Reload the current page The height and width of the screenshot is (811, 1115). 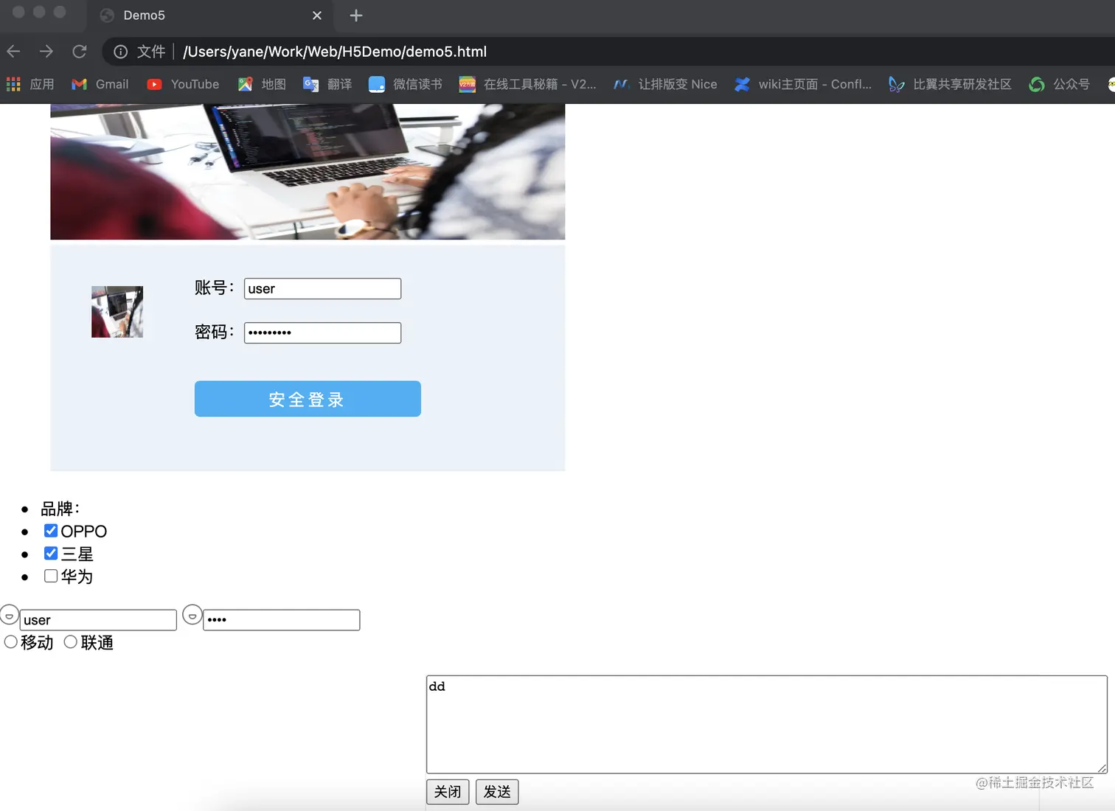coord(80,52)
